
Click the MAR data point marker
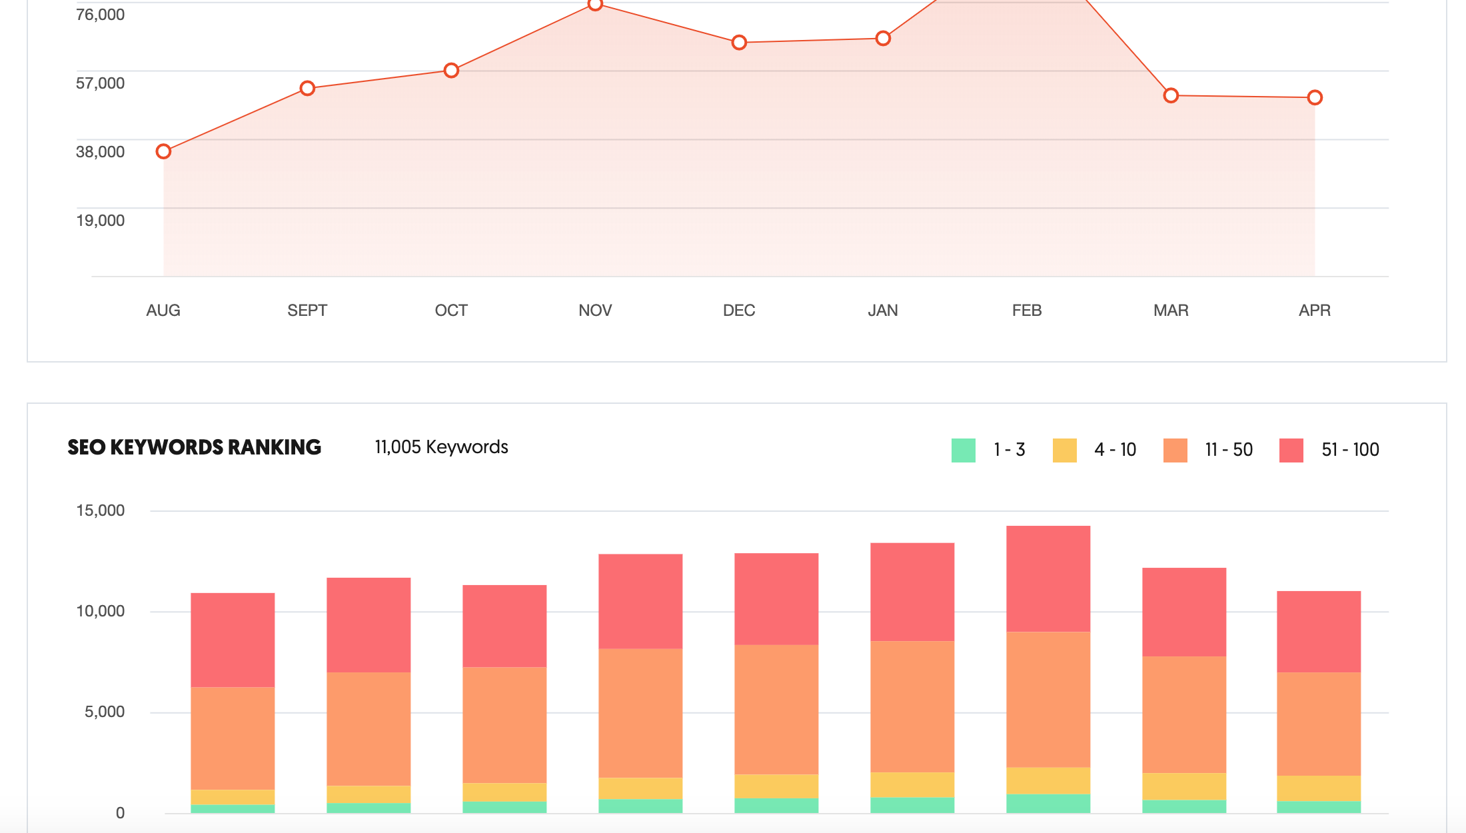tap(1171, 96)
